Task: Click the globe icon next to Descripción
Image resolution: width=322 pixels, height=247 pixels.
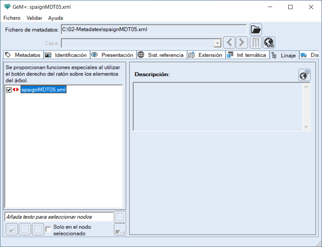Action: (304, 75)
